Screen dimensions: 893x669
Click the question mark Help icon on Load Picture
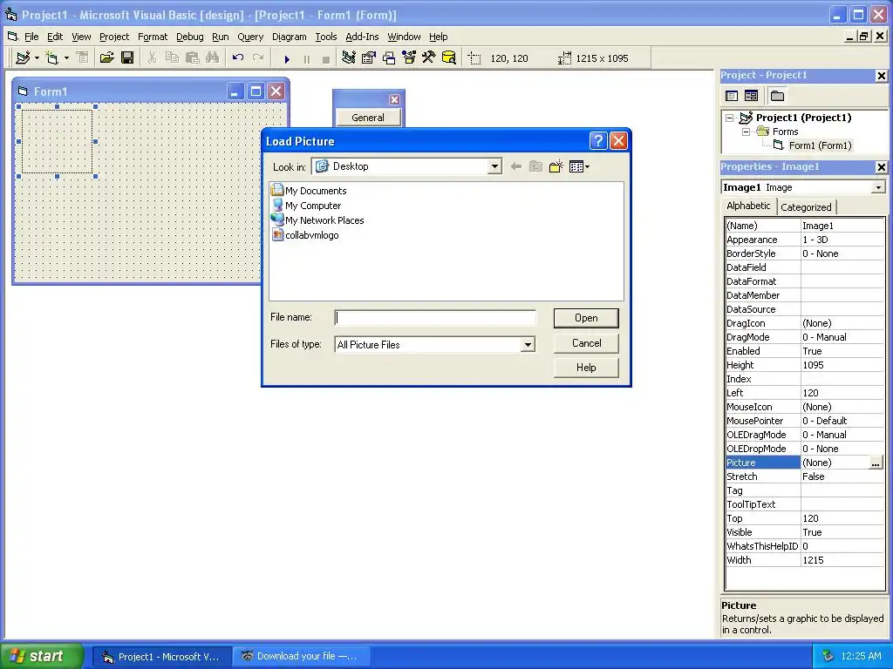pyautogui.click(x=598, y=140)
